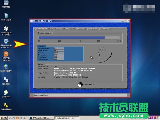The image size is (160, 120).
Task: Click the 75% marker under the progress bar
Action: pyautogui.click(x=98, y=41)
